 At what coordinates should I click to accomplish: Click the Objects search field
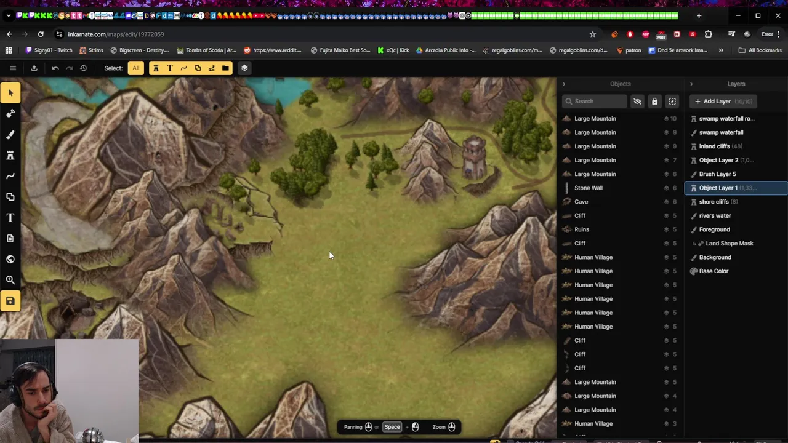(x=594, y=102)
